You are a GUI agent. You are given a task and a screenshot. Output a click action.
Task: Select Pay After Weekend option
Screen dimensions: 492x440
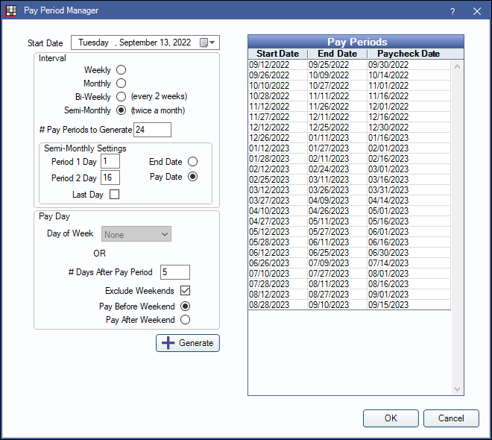pos(186,320)
